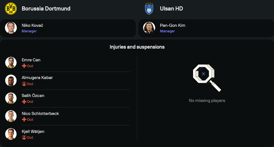Select Nico Schlotterbeck player name
The width and height of the screenshot is (274, 147).
pos(40,114)
